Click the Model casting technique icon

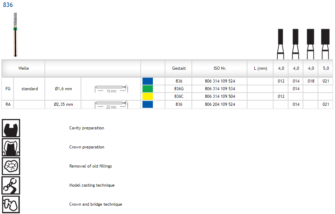point(11,185)
